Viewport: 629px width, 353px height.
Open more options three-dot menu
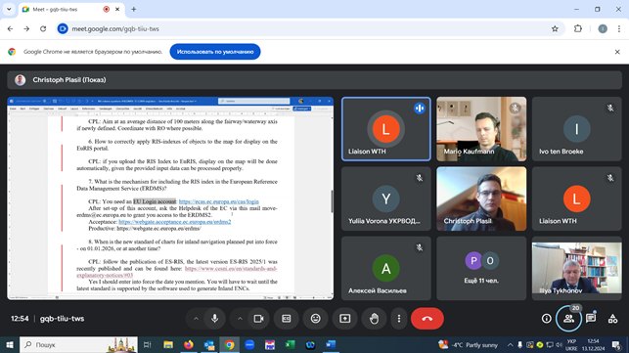coord(399,319)
